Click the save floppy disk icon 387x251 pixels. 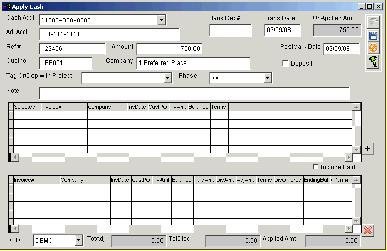point(373,36)
